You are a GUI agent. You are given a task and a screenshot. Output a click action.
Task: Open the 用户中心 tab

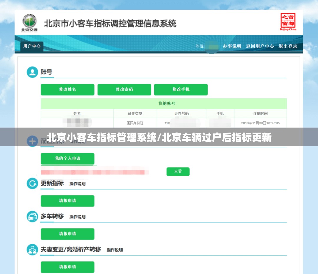32,46
